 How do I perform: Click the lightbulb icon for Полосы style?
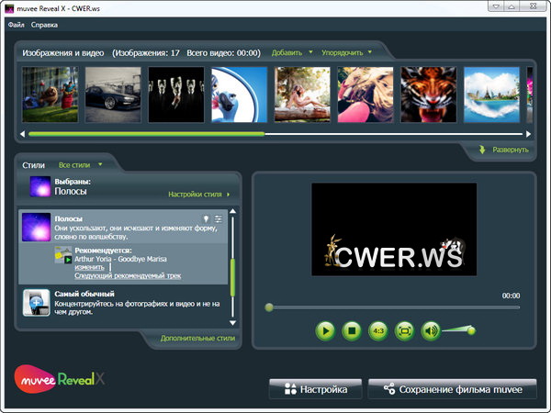207,219
